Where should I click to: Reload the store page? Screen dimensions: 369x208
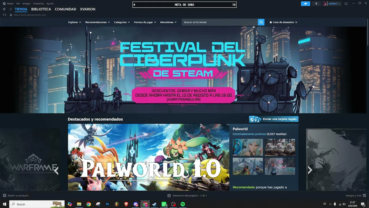point(5,15)
